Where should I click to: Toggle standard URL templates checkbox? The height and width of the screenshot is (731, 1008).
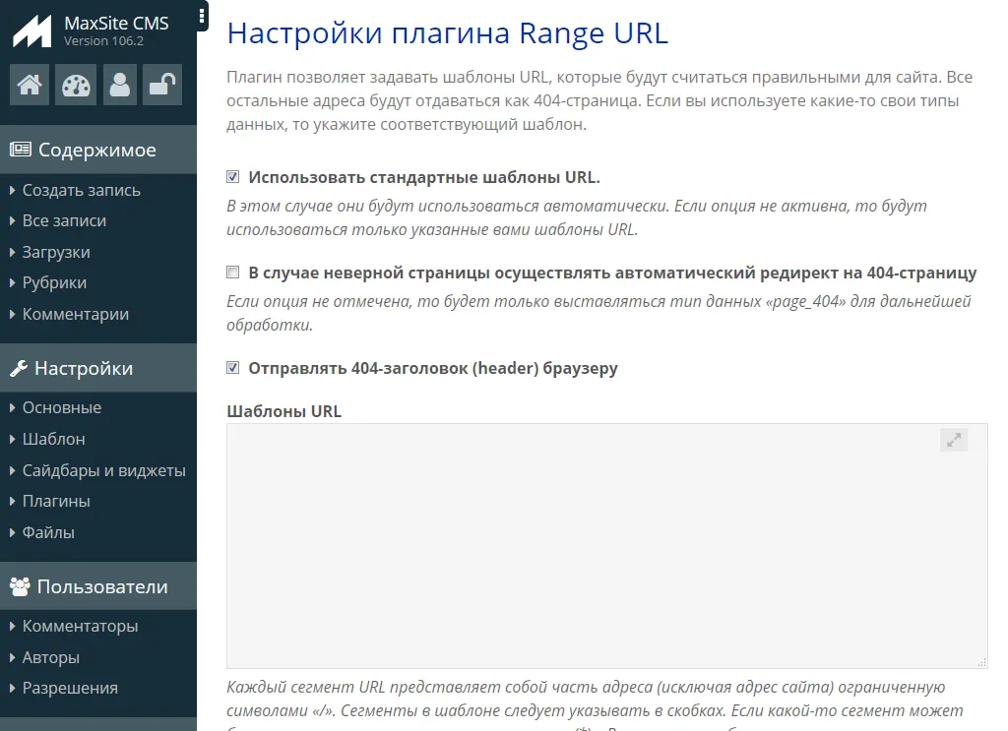[233, 178]
